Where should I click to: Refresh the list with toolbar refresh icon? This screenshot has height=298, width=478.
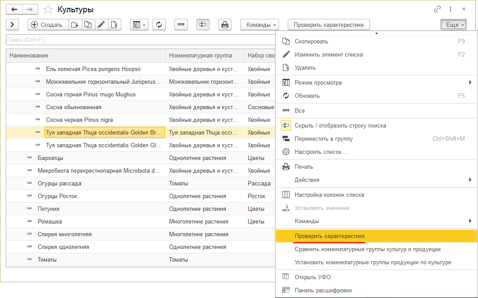pos(159,25)
